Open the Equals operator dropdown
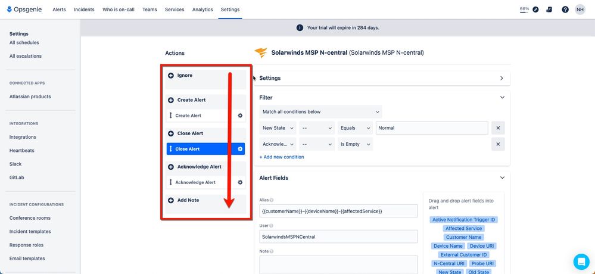This screenshot has height=274, width=595. point(355,128)
